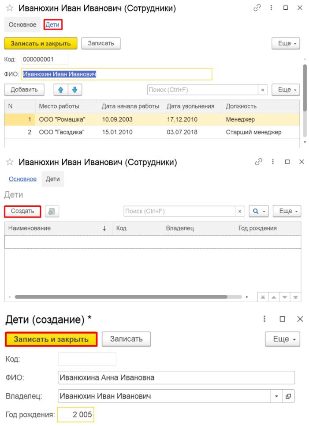309x426 pixels.
Task: Vertical dots menu in Дети (создание) dialog
Action: point(264,319)
